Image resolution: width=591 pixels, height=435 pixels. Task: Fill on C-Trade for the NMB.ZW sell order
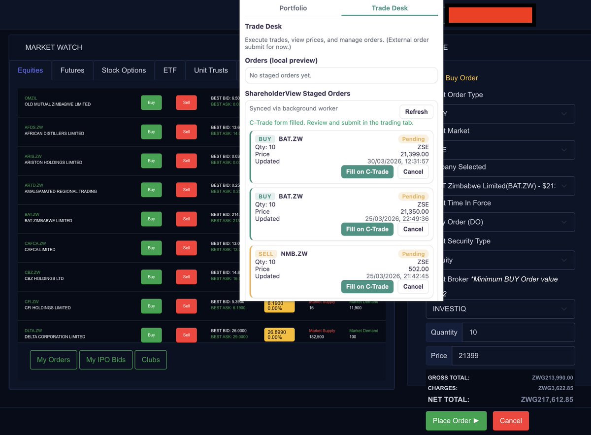(x=367, y=287)
